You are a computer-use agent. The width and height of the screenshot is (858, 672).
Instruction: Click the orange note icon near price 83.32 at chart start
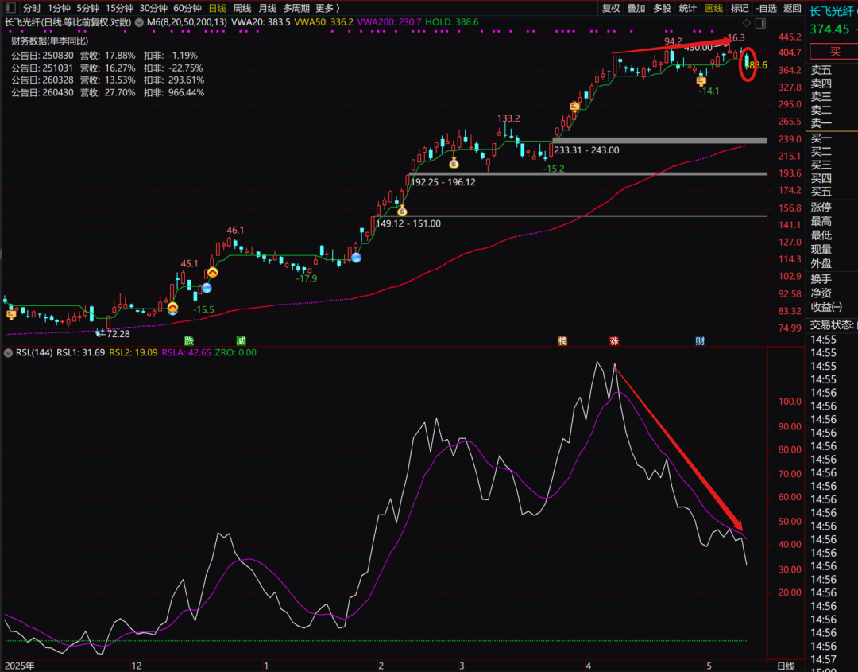[11, 314]
